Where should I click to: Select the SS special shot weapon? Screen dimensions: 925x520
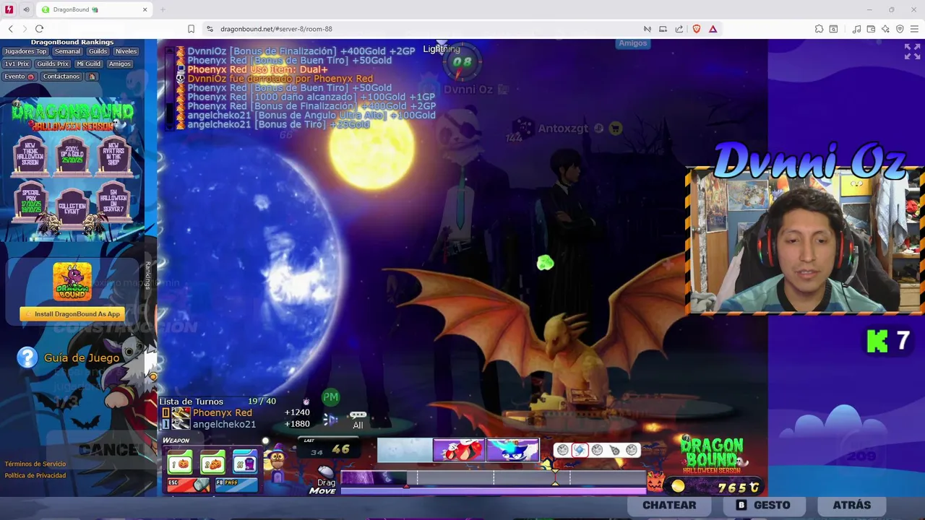(244, 463)
